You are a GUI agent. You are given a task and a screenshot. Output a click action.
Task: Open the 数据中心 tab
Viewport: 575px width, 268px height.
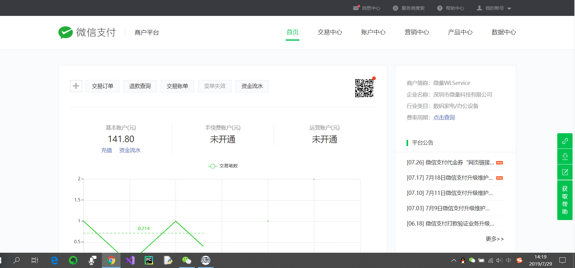[504, 32]
